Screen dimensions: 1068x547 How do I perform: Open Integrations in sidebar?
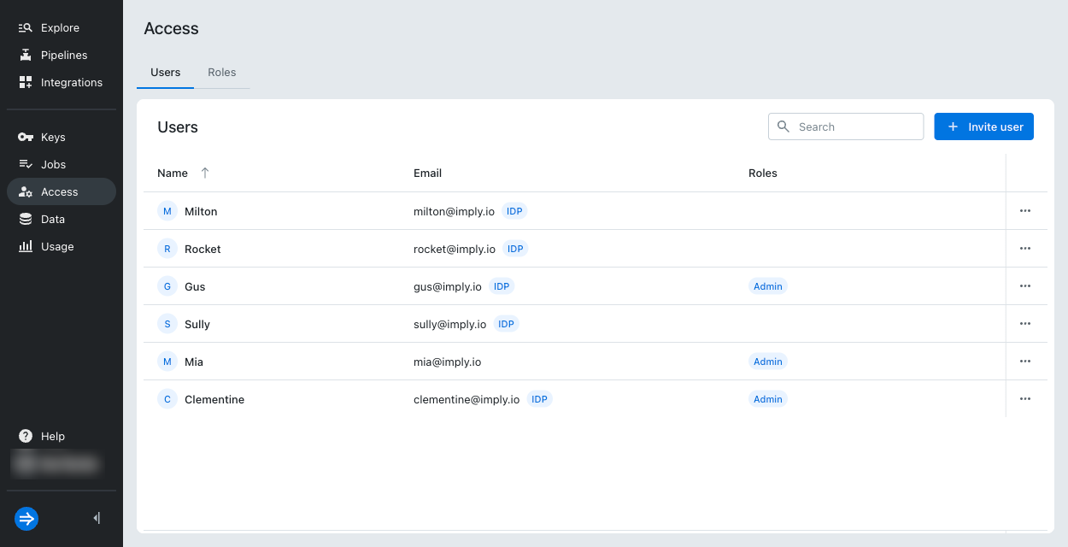61,82
